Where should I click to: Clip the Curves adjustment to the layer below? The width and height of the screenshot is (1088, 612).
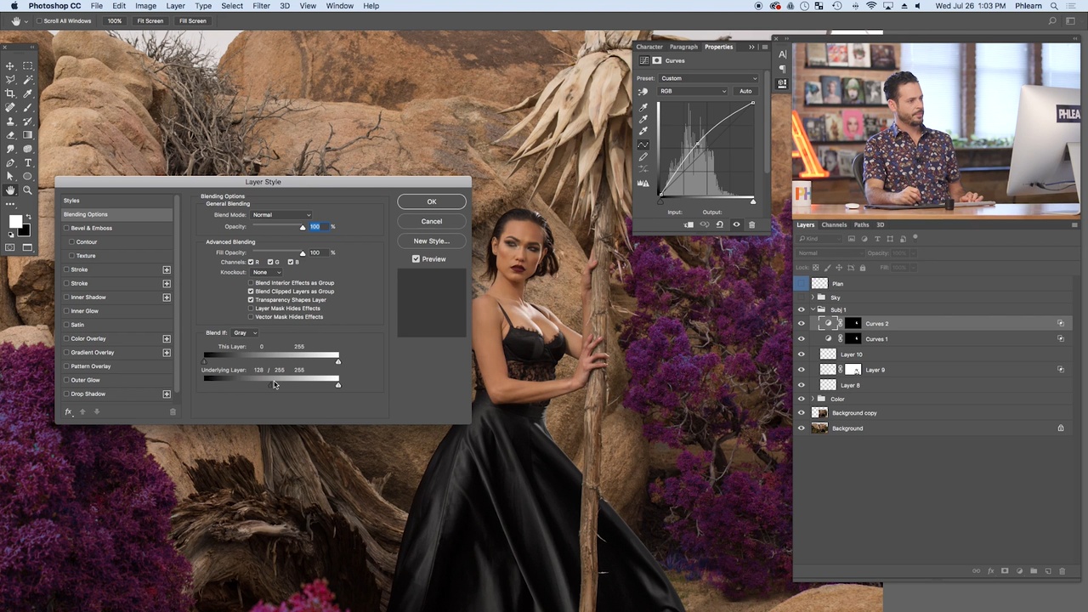(688, 224)
